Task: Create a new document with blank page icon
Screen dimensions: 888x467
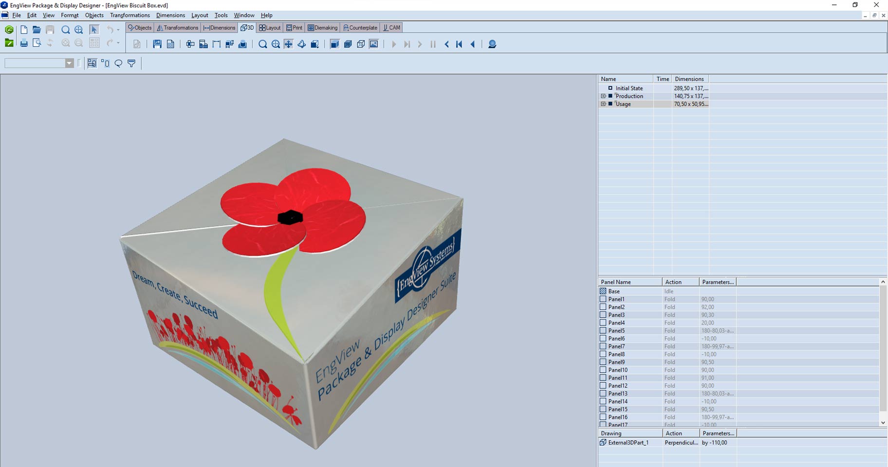Action: pyautogui.click(x=23, y=30)
